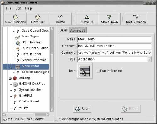Click the tree scrollbar down arrow
The height and width of the screenshot is (124, 157).
pos(52,110)
